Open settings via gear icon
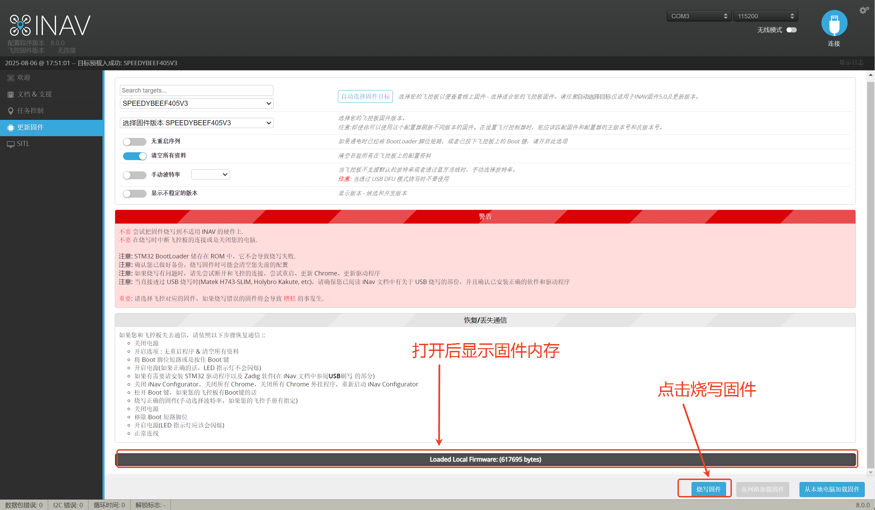The width and height of the screenshot is (875, 510). tap(863, 10)
